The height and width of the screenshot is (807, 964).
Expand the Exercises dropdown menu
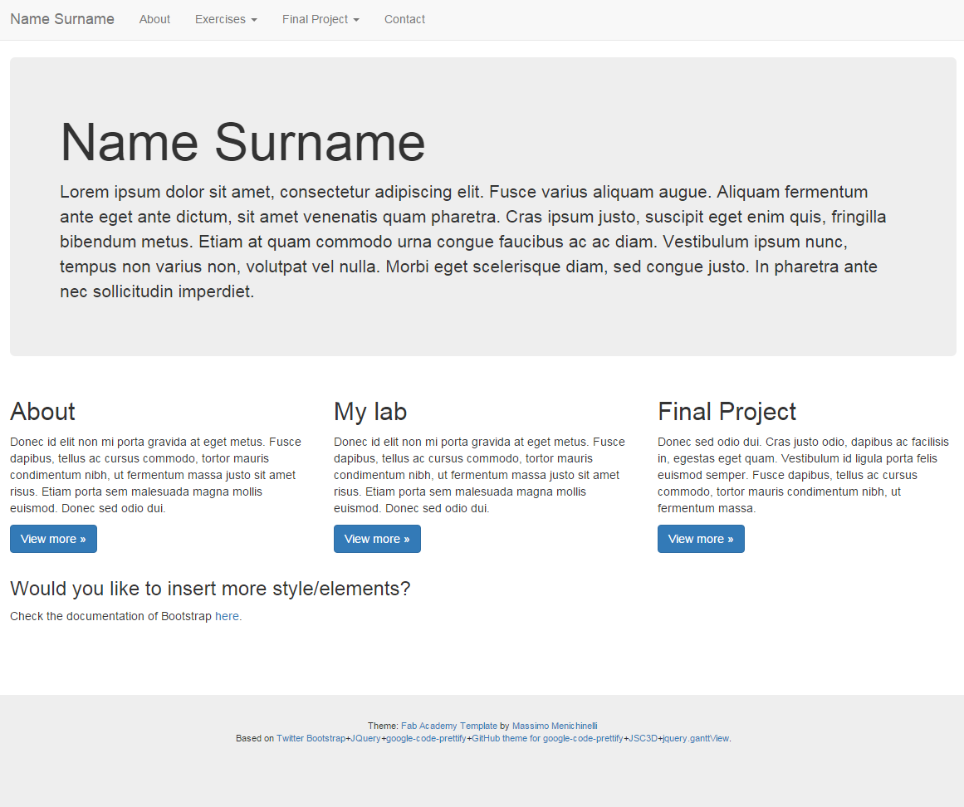226,19
